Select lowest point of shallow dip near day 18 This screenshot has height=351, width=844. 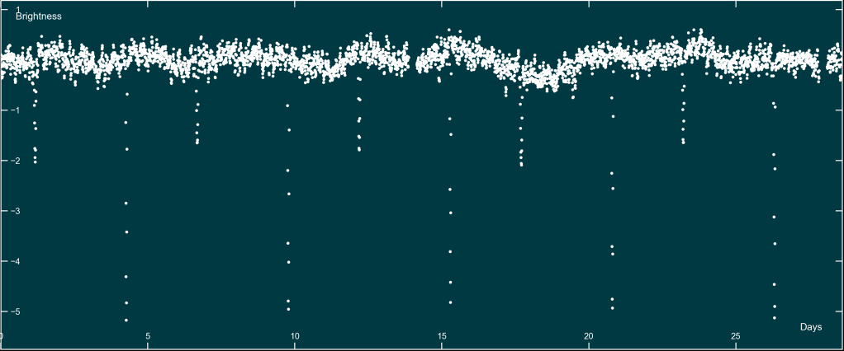coord(521,166)
